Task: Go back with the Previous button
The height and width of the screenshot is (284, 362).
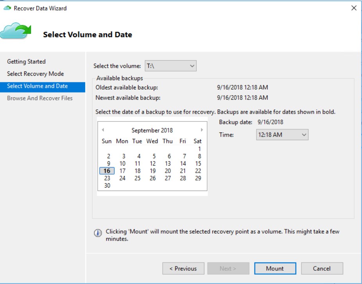Action: [183, 268]
